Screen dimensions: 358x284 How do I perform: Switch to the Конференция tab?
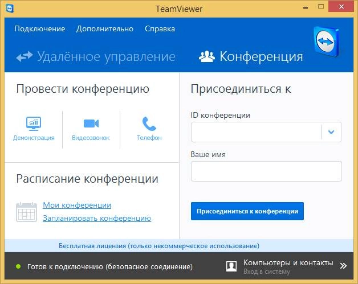tap(251, 56)
